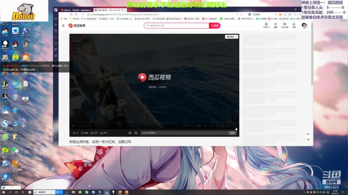Screen dimensions: 348x195
Task: Toggle the danmaku display icon
Action: click(x=130, y=133)
